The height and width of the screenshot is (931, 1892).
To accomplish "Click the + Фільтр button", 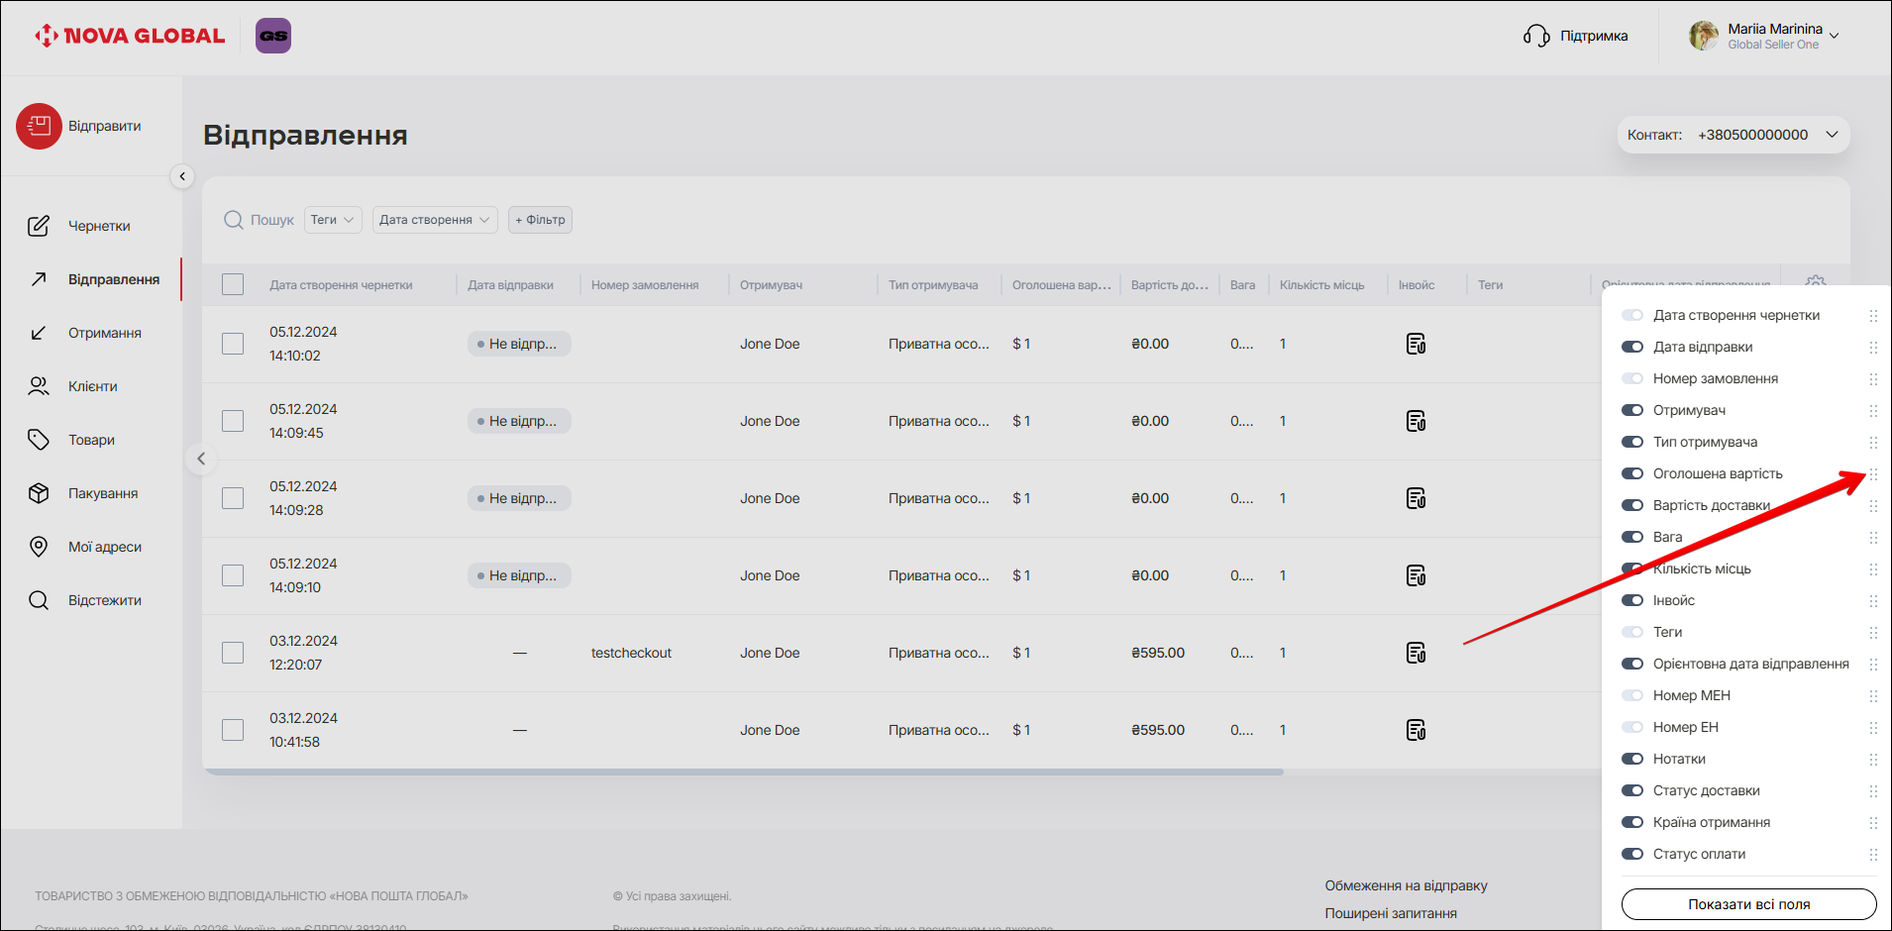I will tap(540, 220).
